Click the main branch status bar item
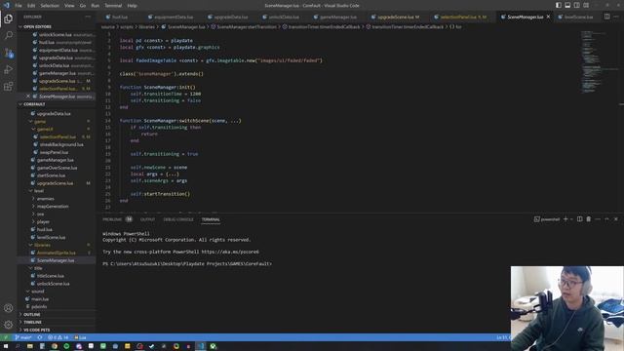Viewport: 624px width, 351px height. coord(23,337)
